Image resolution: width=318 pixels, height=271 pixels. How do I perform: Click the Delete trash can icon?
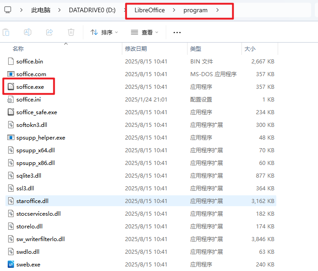[71, 32]
